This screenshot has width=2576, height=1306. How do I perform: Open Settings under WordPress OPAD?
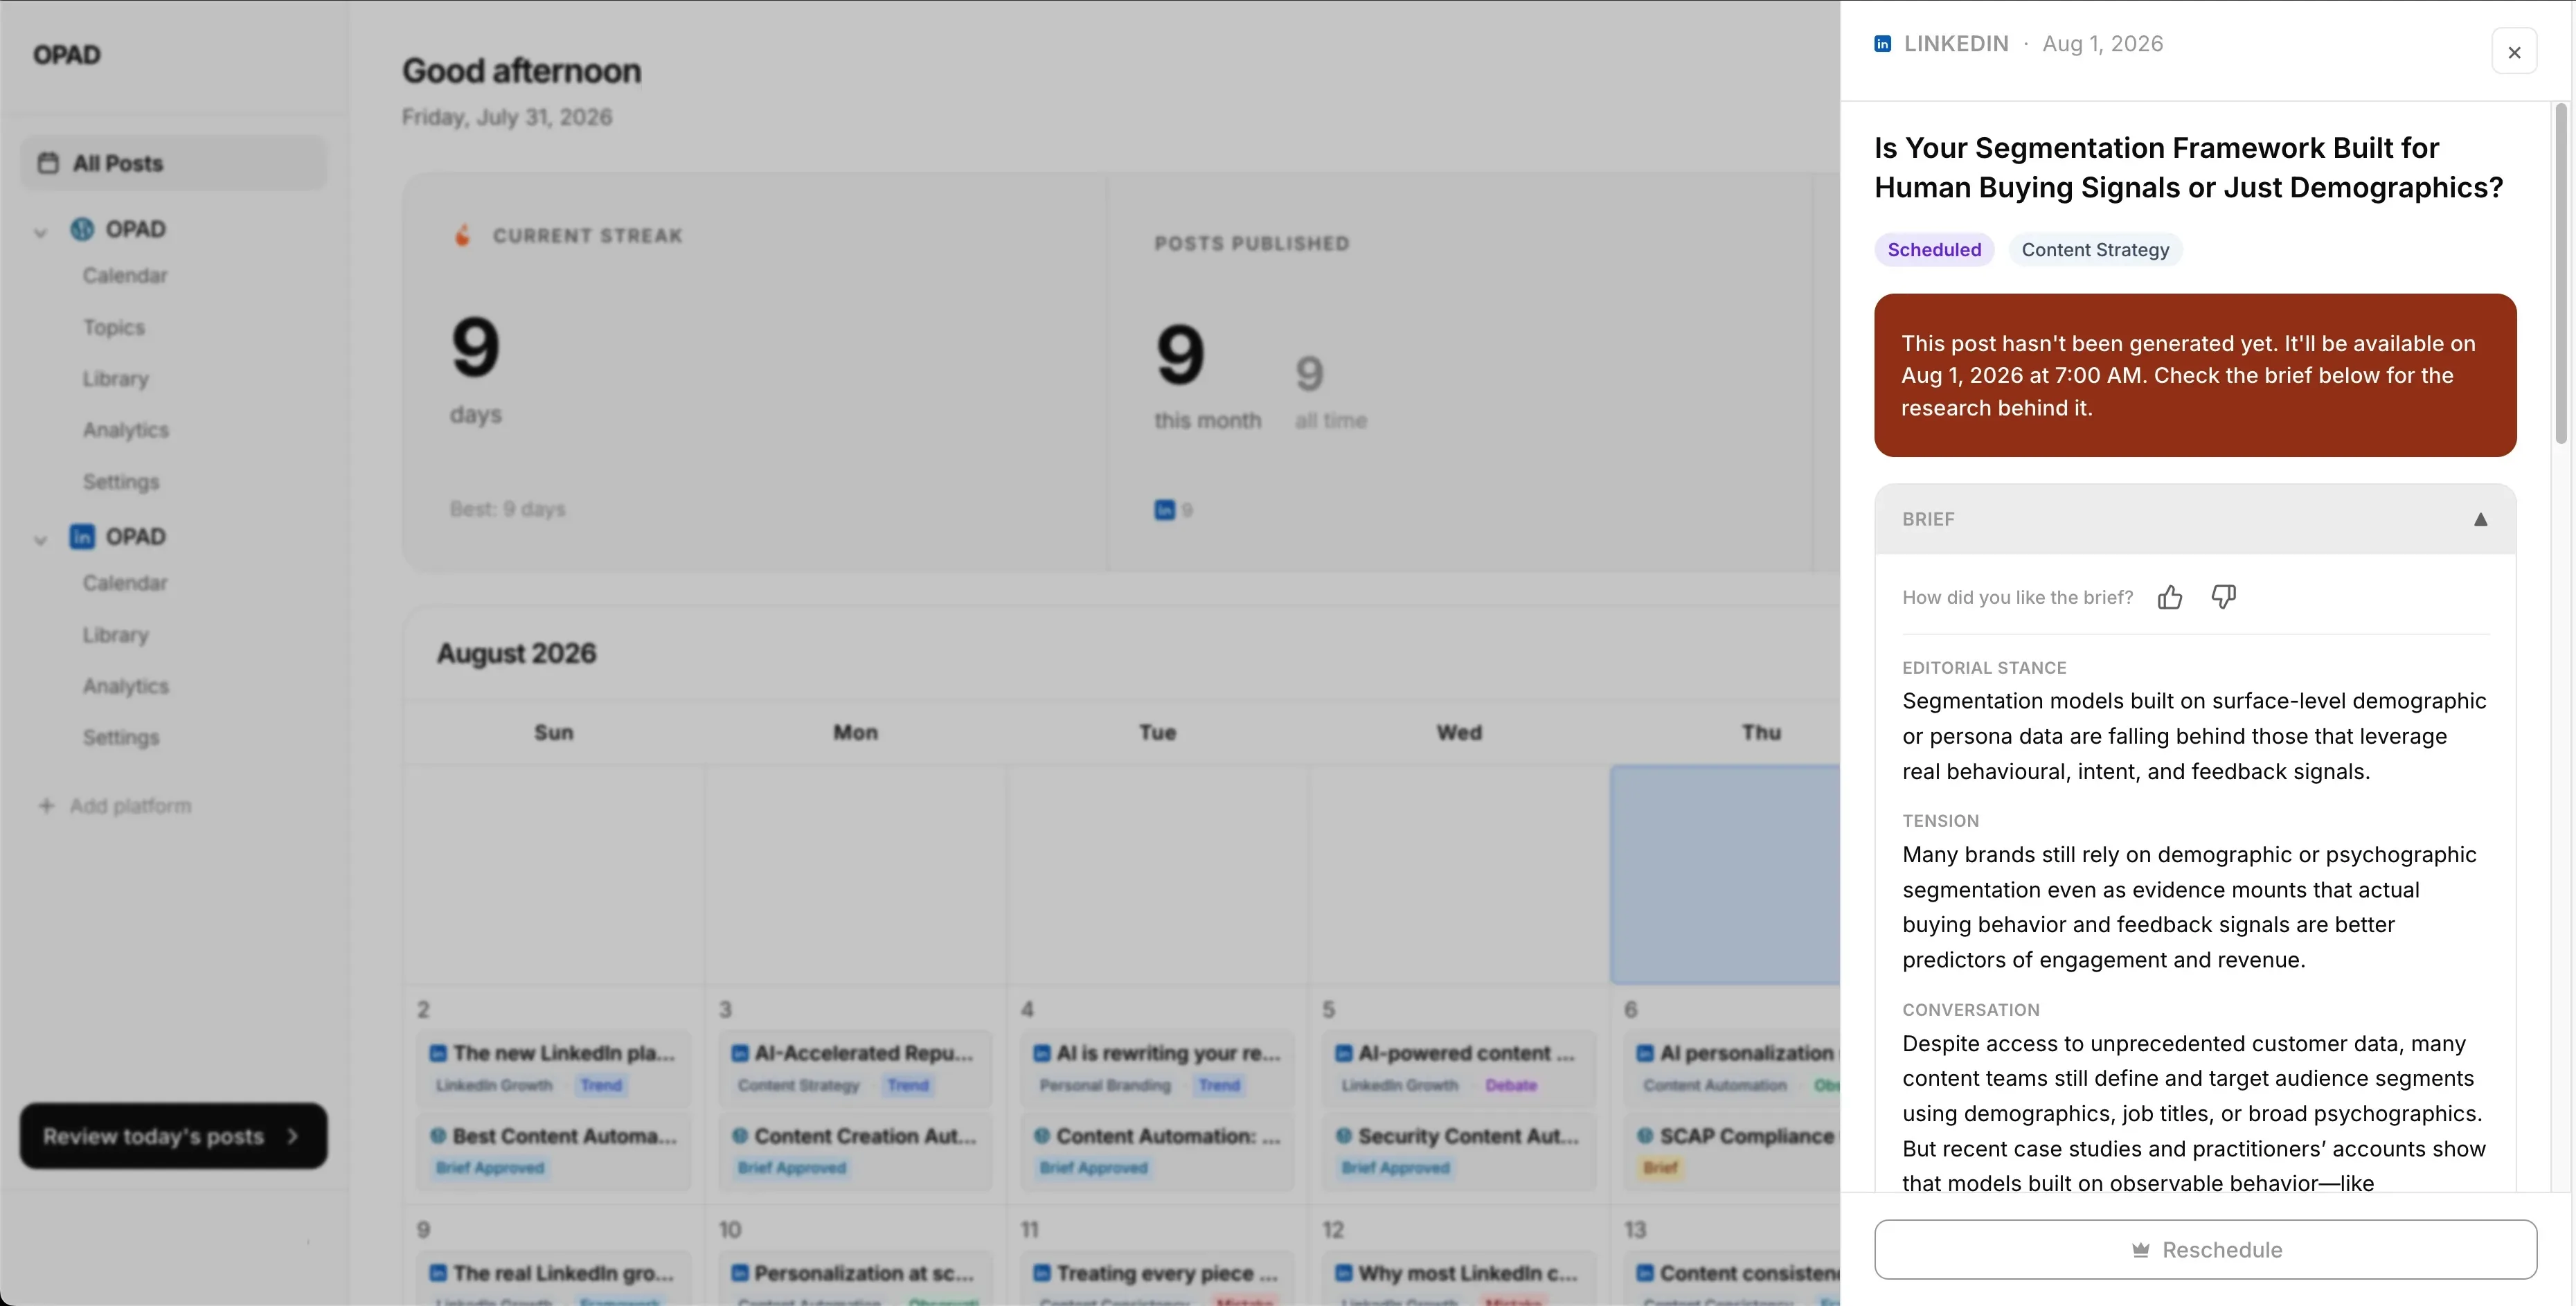pyautogui.click(x=121, y=482)
